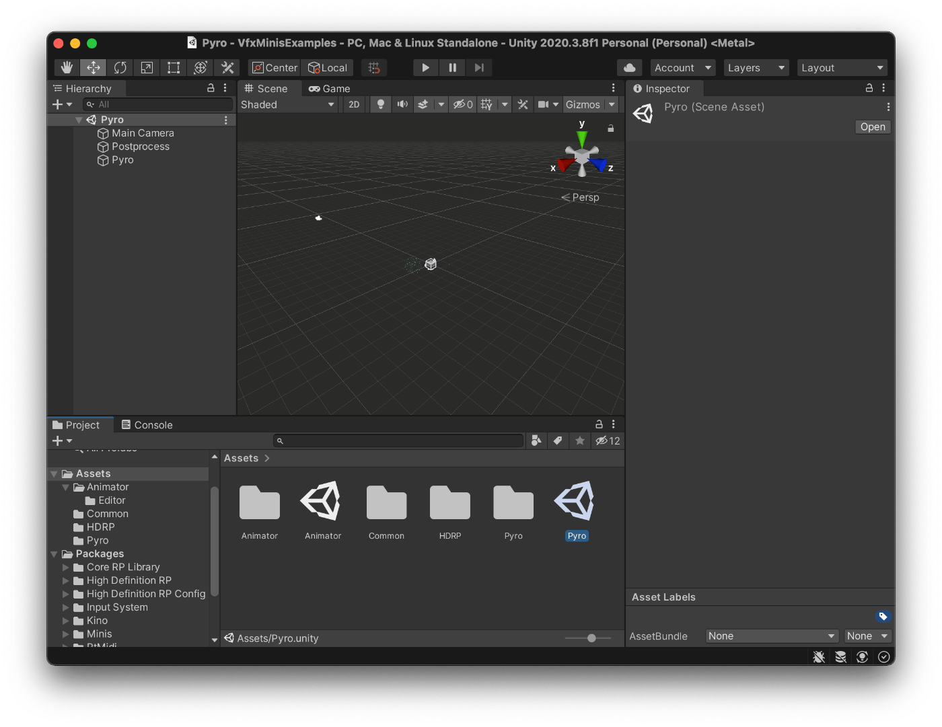This screenshot has width=942, height=727.
Task: Click Open button in Inspector
Action: (873, 126)
